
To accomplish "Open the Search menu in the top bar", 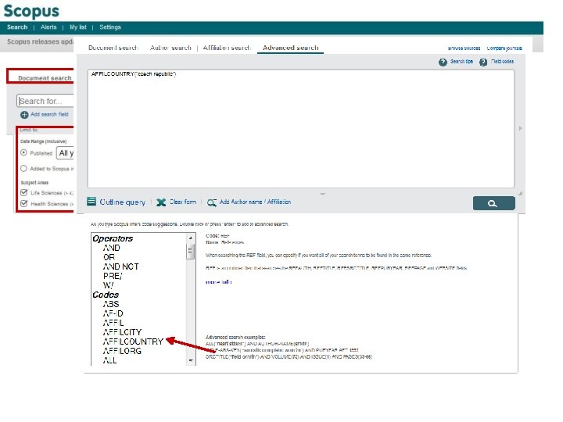I will click(x=17, y=27).
